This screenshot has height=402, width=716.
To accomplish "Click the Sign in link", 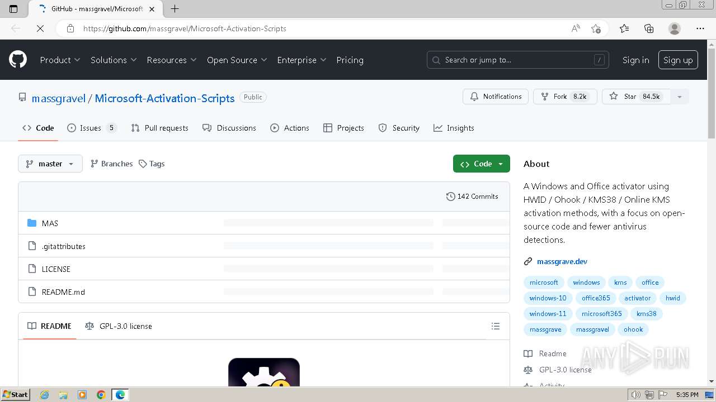I will point(636,60).
